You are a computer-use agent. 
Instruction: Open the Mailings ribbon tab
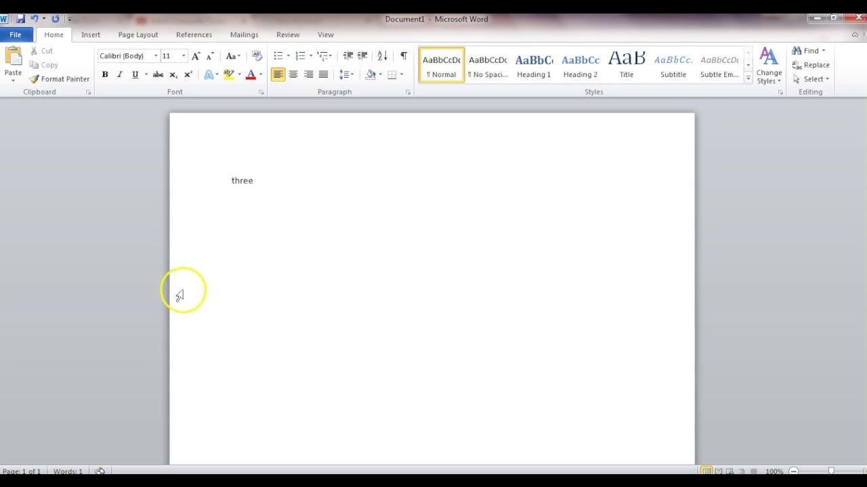point(244,34)
